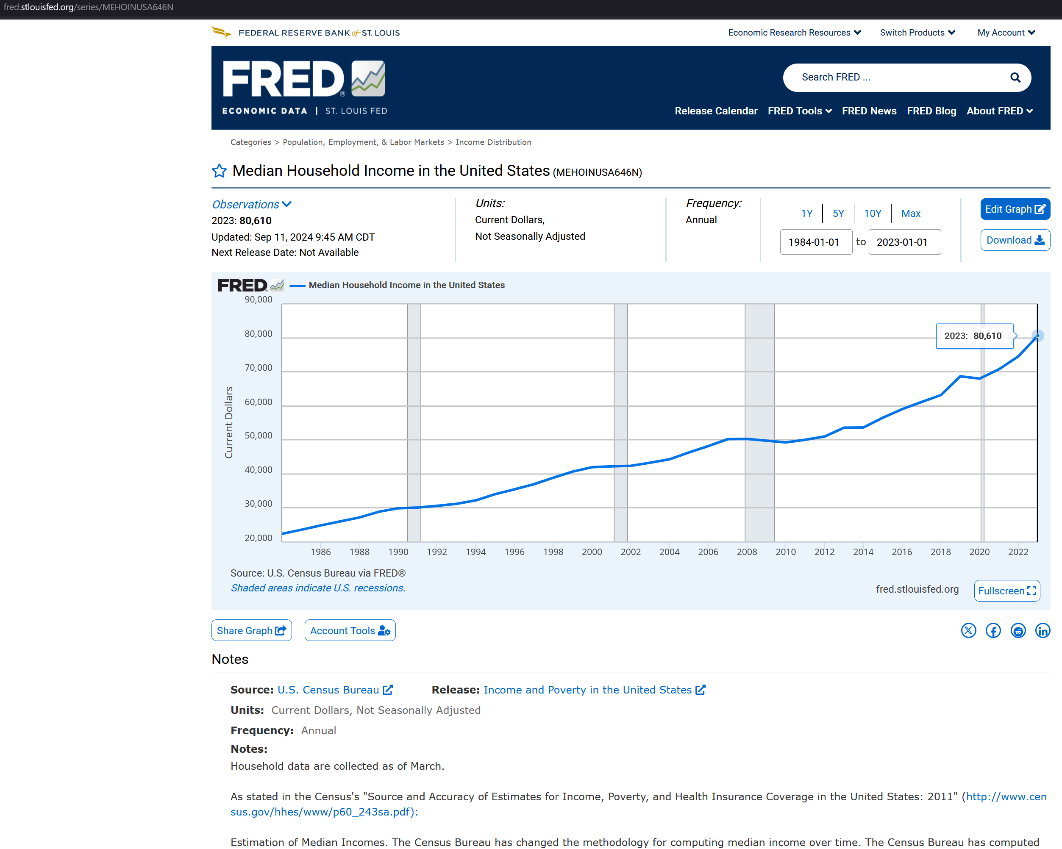
Task: Select 1Y date range
Action: click(x=806, y=213)
